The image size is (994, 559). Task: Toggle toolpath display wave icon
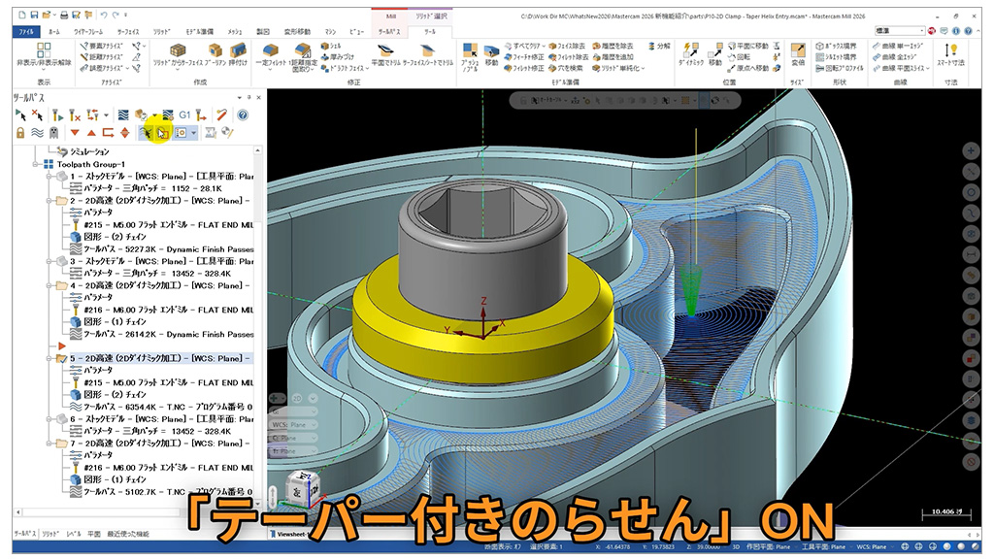point(37,132)
